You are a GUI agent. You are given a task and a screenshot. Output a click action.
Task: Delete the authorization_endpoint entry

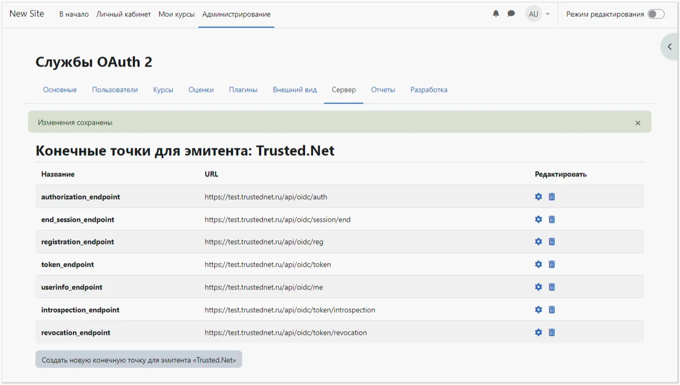coord(552,196)
